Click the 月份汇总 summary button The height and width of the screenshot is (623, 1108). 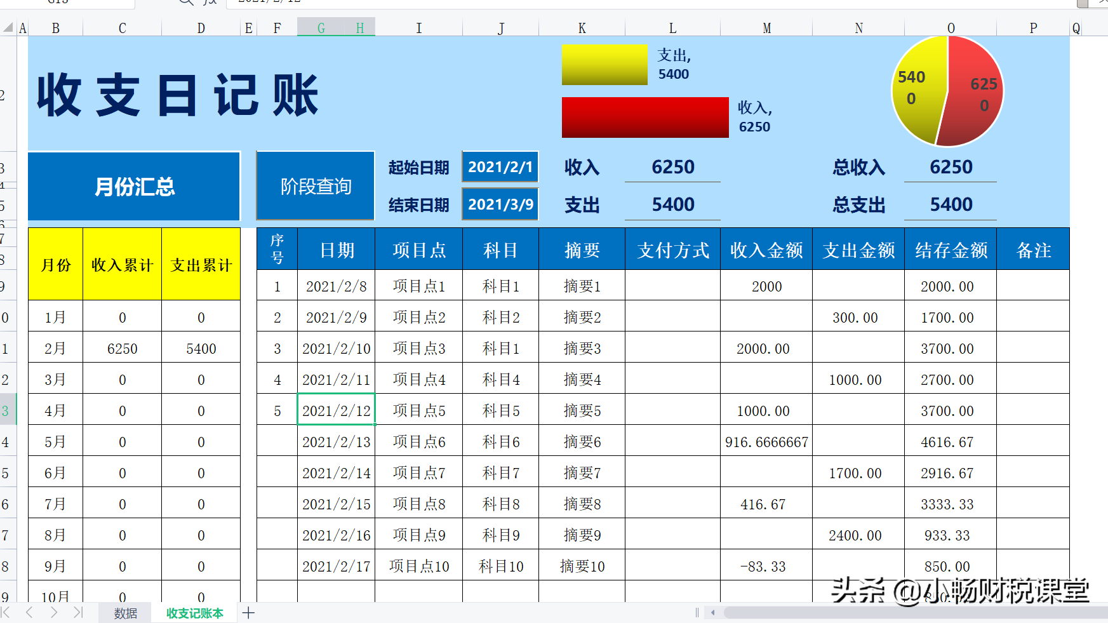click(x=133, y=186)
